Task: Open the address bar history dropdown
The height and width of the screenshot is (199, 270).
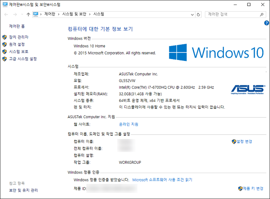Action: [192, 14]
